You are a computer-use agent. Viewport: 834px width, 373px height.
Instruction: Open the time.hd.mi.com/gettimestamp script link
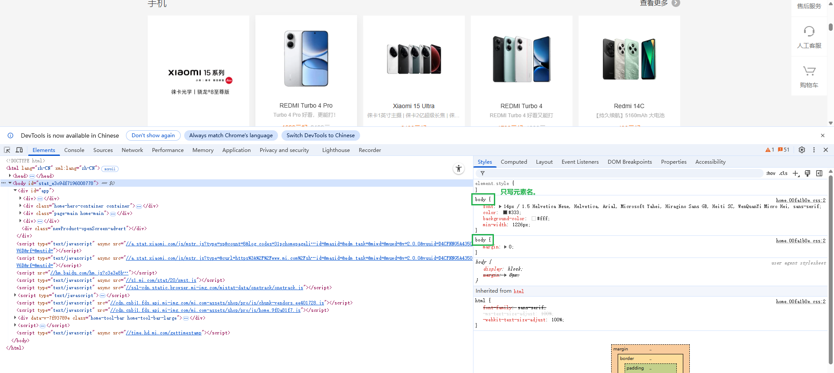pos(164,333)
